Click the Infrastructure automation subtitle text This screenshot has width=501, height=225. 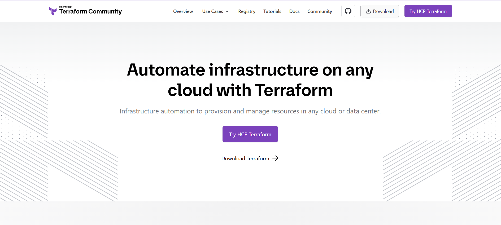[250, 111]
